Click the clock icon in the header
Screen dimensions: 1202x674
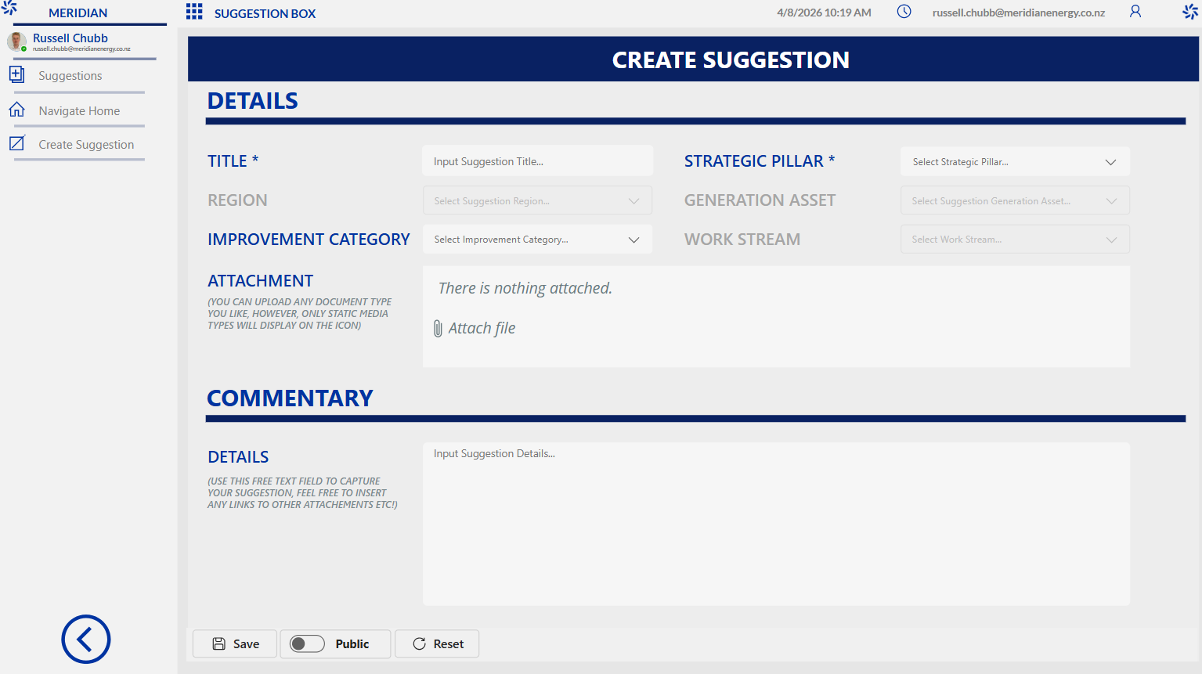click(x=904, y=12)
